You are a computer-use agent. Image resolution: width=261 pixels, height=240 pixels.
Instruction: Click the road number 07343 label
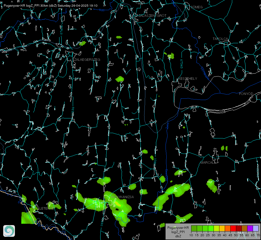pyautogui.click(x=181, y=64)
